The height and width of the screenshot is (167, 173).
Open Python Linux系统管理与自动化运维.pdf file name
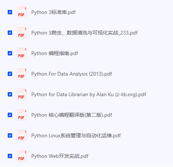click(x=76, y=135)
